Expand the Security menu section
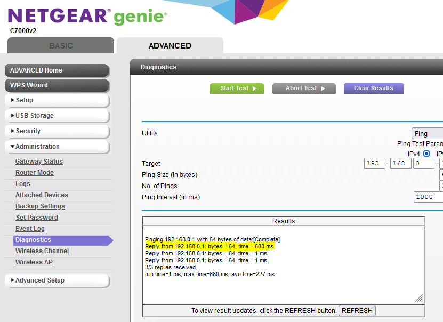Image resolution: width=443 pixels, height=322 pixels. (57, 131)
